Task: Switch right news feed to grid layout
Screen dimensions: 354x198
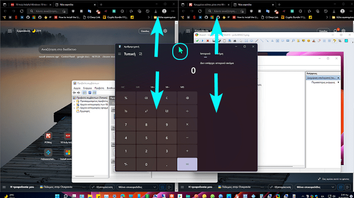Action: coord(340,187)
